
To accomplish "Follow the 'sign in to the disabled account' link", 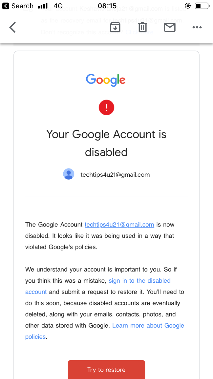I will 139,281.
